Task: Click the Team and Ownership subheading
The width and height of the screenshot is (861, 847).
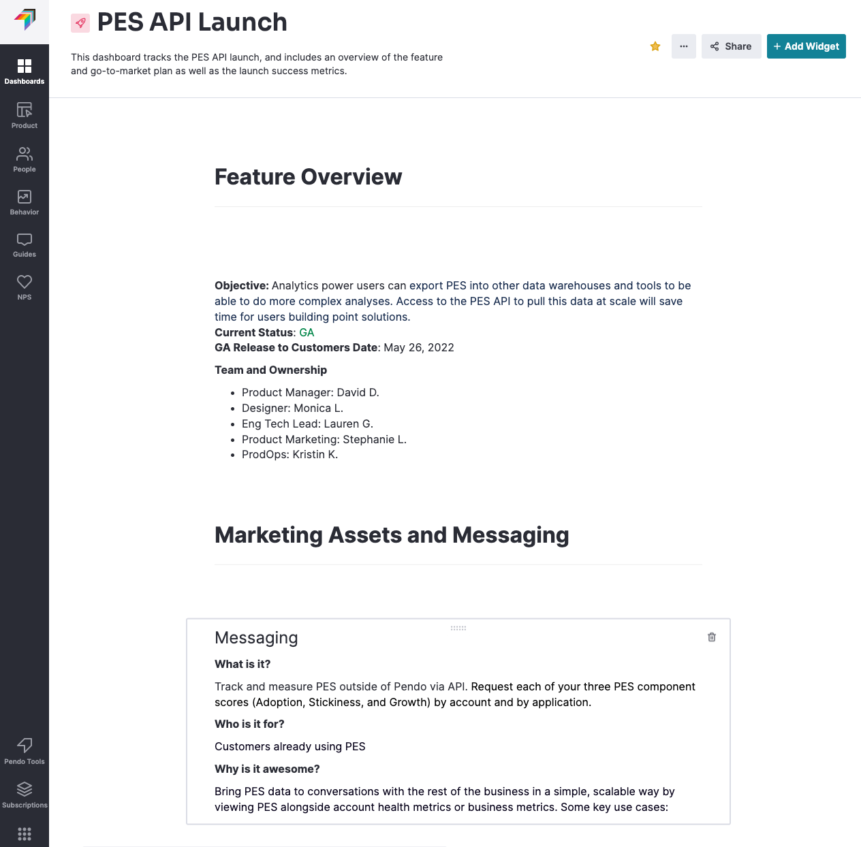Action: point(270,370)
